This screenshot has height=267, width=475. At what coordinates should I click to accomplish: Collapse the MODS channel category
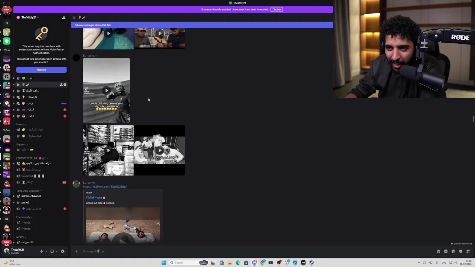coord(21,237)
